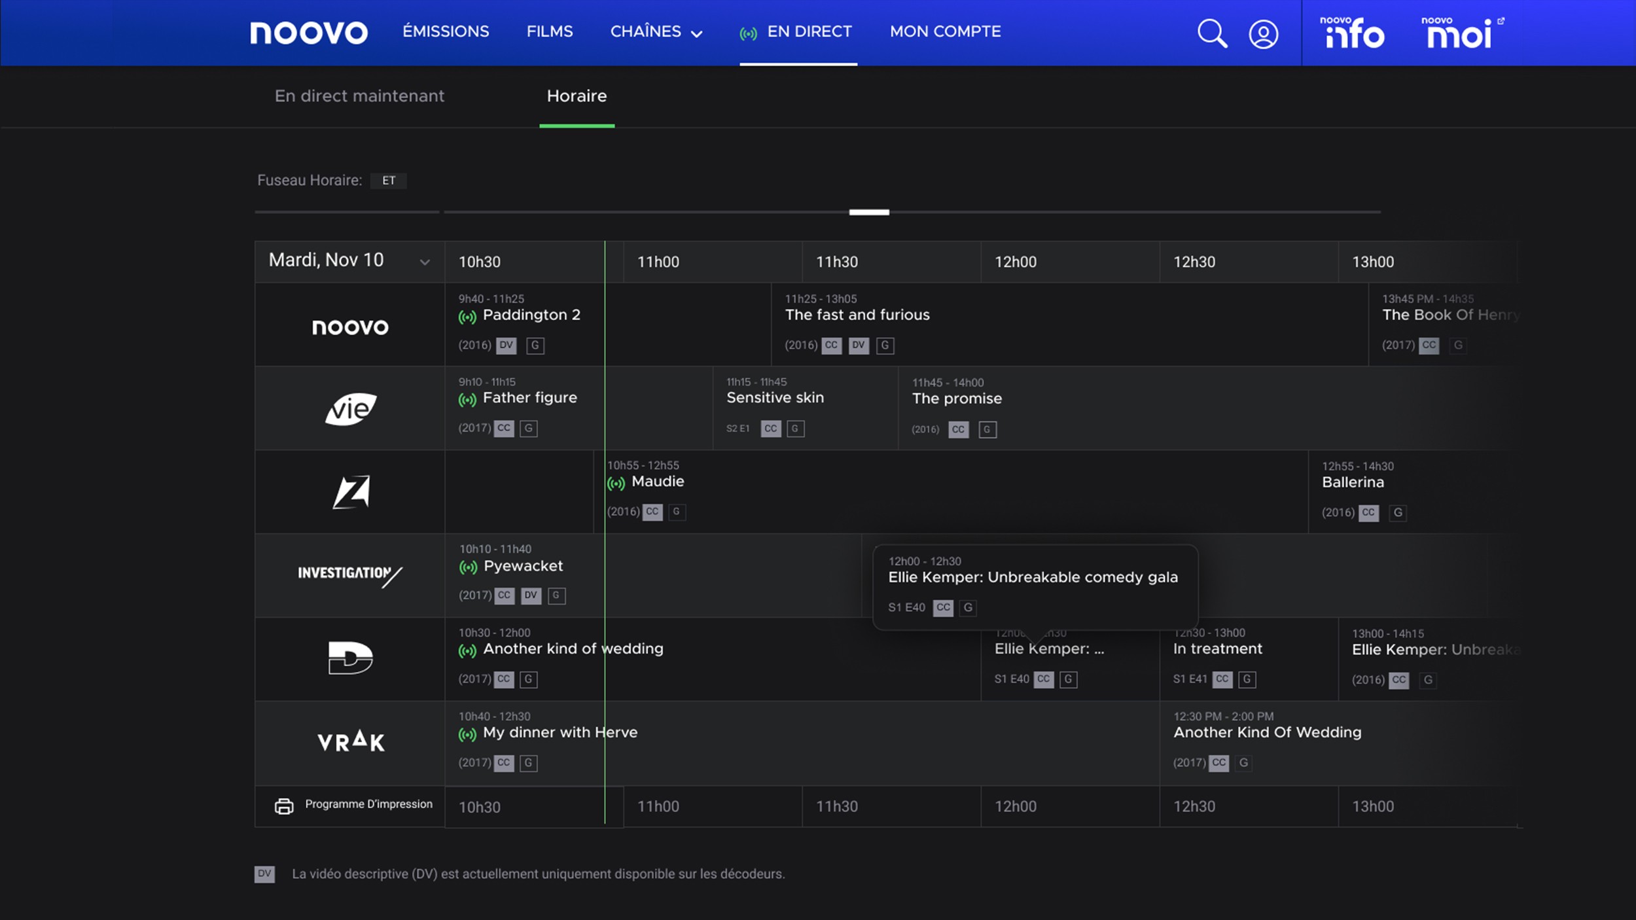Click the printer icon for Programme D'impression
The image size is (1636, 920).
tap(284, 806)
